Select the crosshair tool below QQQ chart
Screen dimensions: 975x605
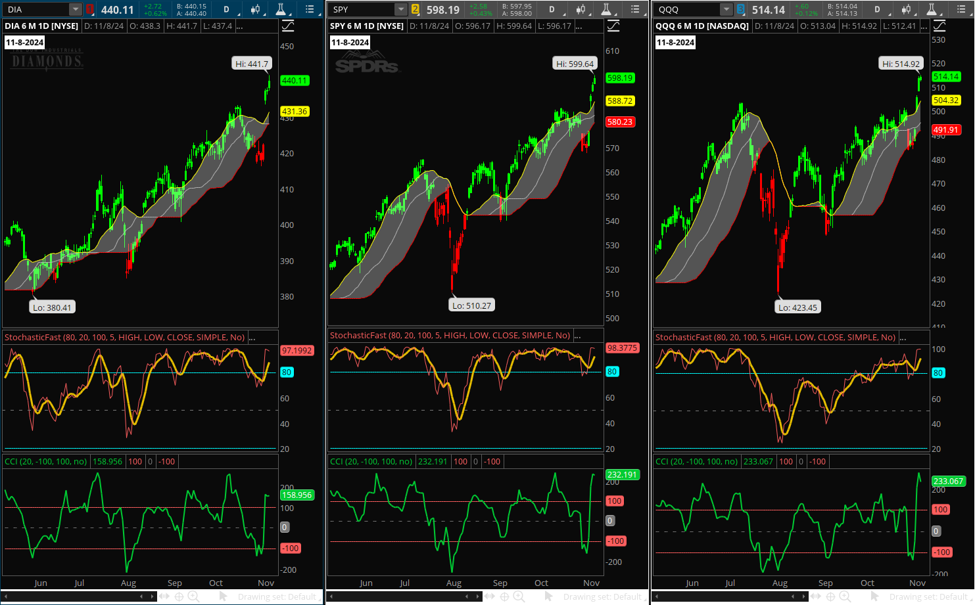coord(830,596)
